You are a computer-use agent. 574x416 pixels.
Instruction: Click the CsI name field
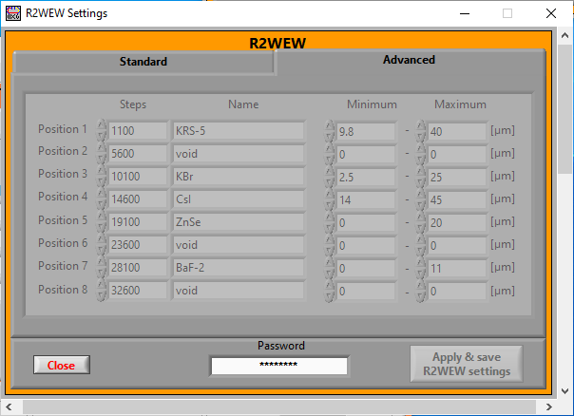click(x=238, y=199)
